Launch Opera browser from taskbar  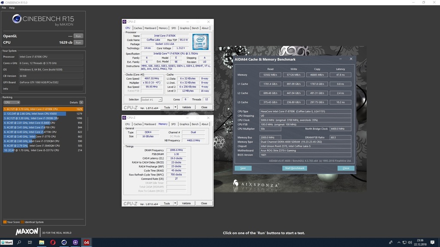(x=53, y=243)
